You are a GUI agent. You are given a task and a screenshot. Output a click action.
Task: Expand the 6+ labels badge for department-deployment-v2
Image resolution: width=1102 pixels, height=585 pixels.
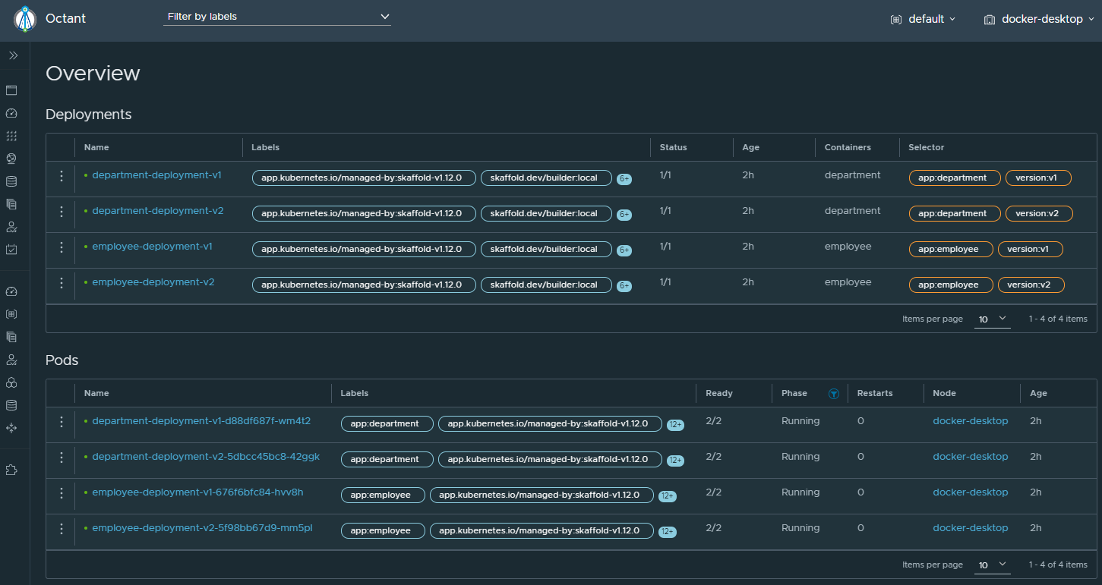click(624, 215)
